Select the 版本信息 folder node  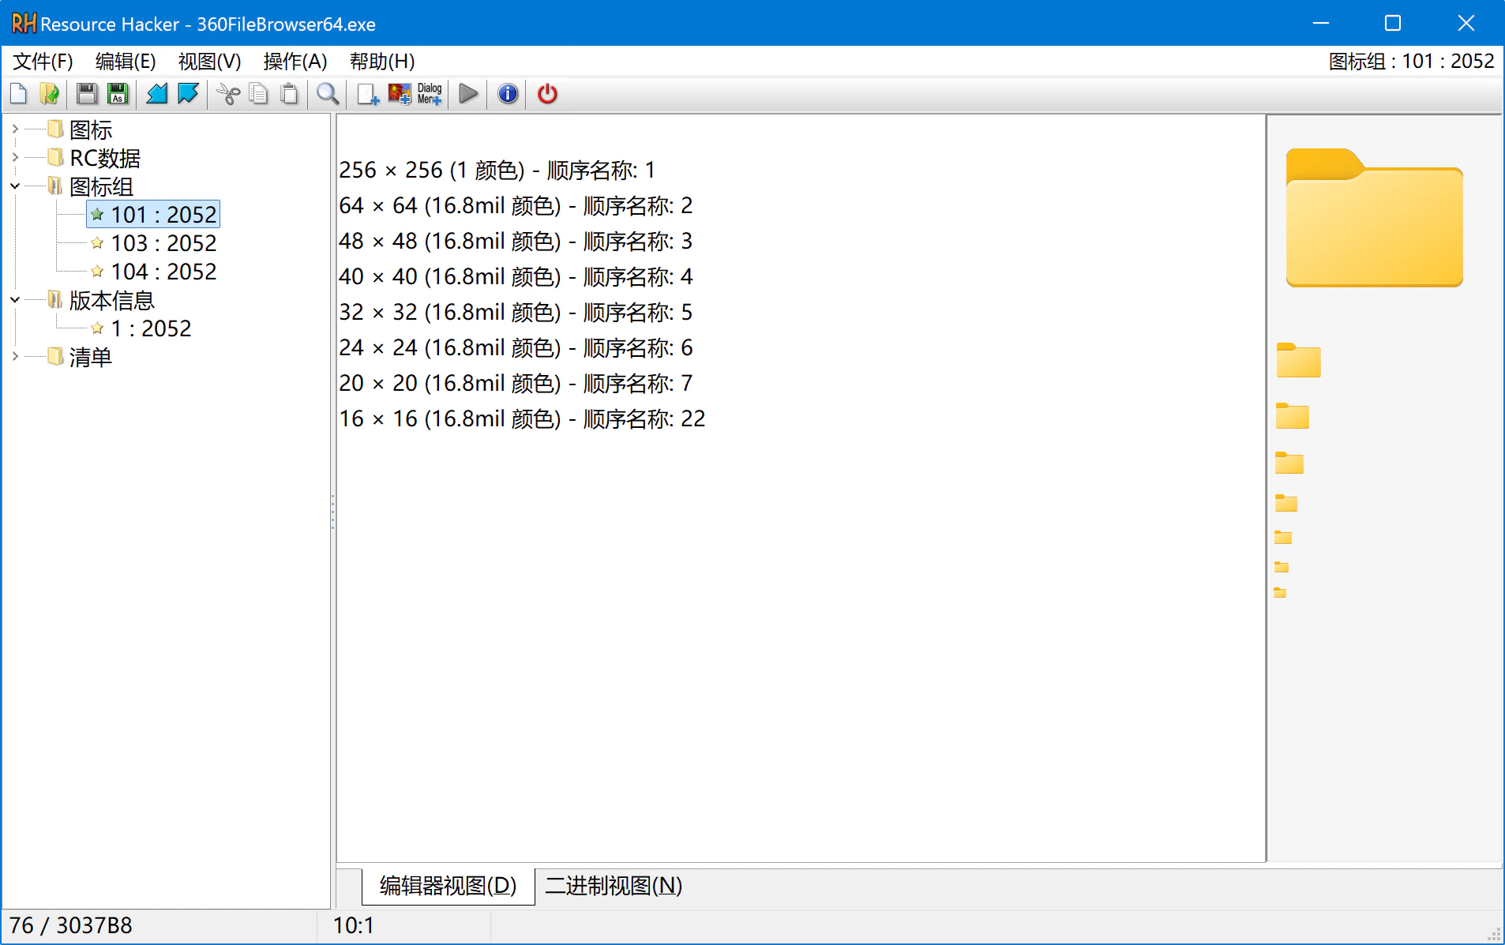click(111, 300)
